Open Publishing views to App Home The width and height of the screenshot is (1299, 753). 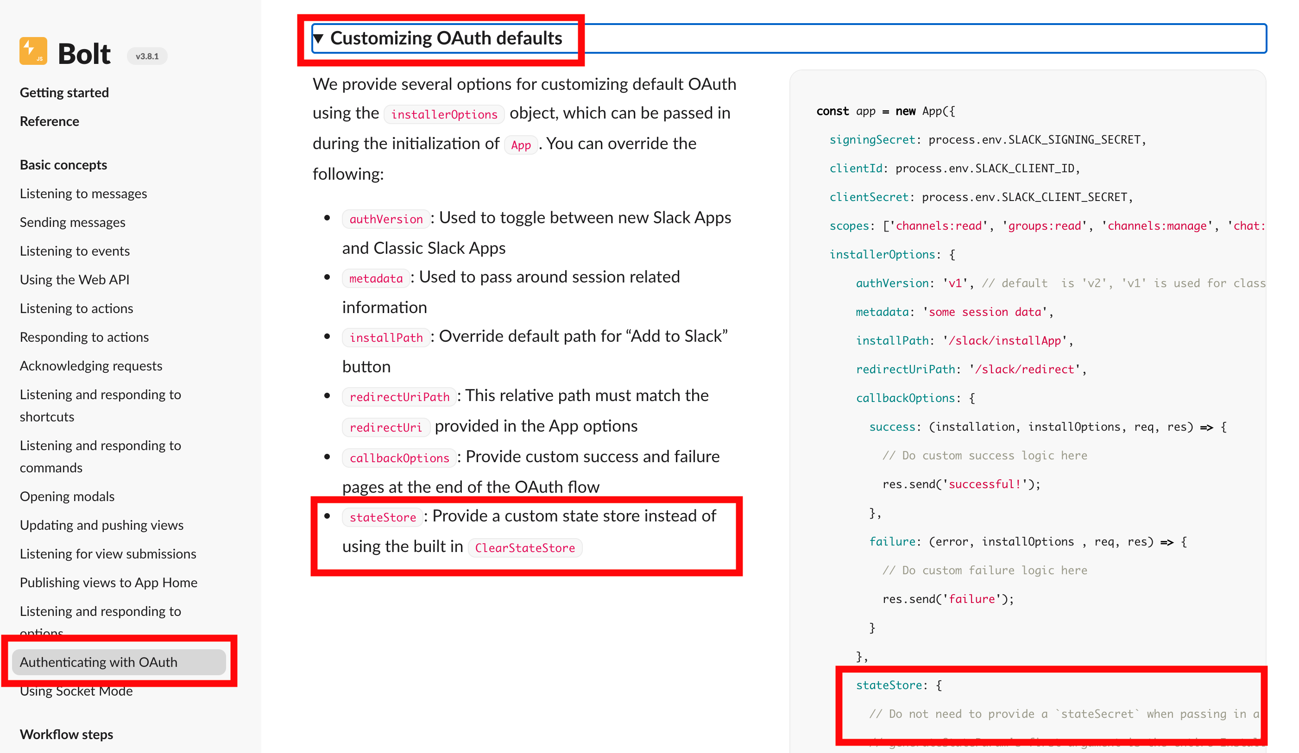(108, 583)
